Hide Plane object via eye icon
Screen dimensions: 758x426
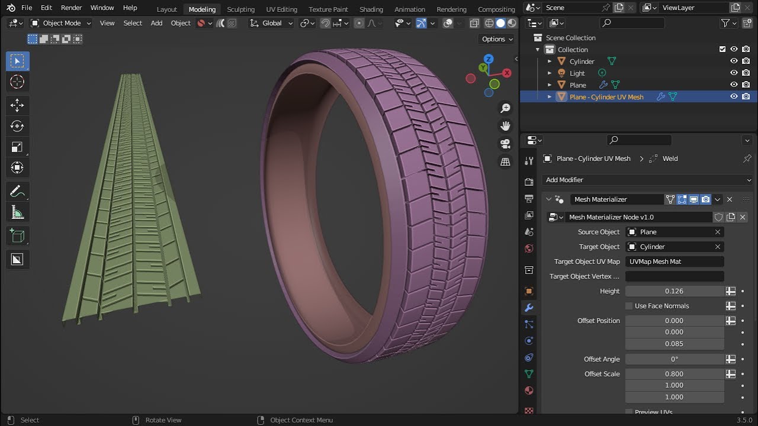click(x=734, y=85)
